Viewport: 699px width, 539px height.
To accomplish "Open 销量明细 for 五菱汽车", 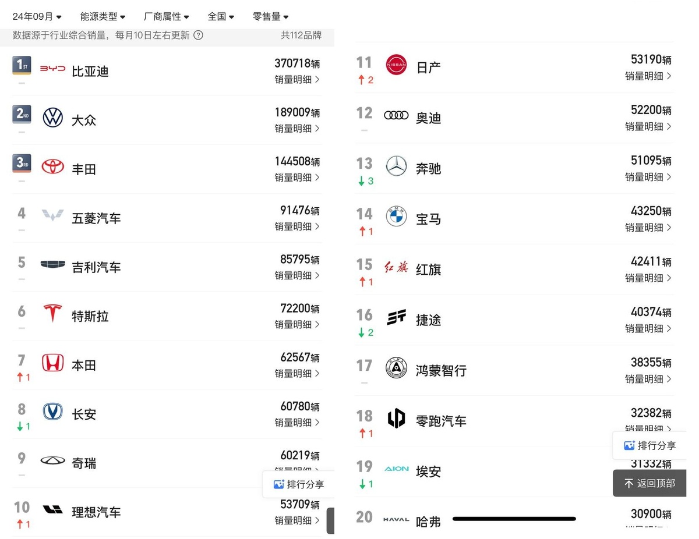I will coord(297,226).
